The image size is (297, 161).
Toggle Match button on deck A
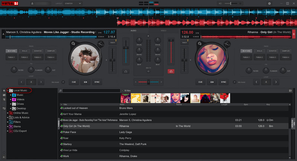point(113,43)
